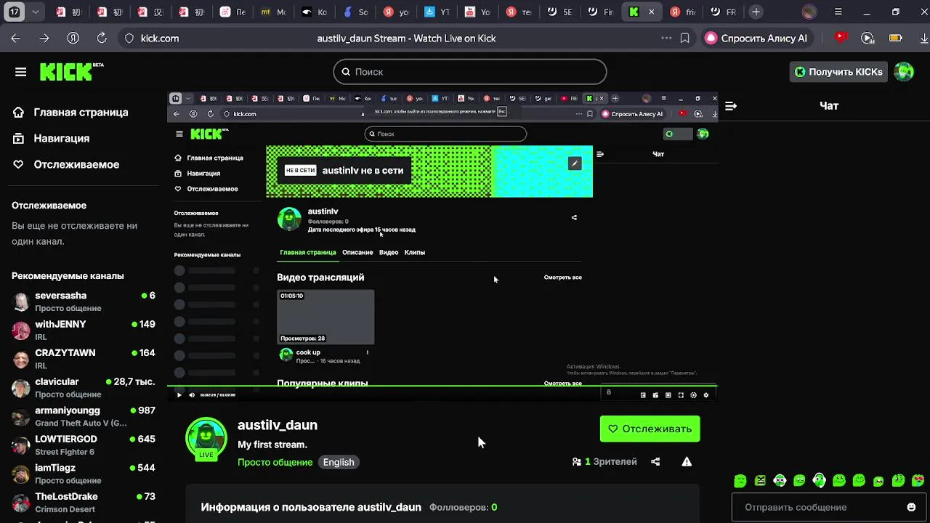The width and height of the screenshot is (930, 523).
Task: Click kick.com in the address bar
Action: coord(159,38)
